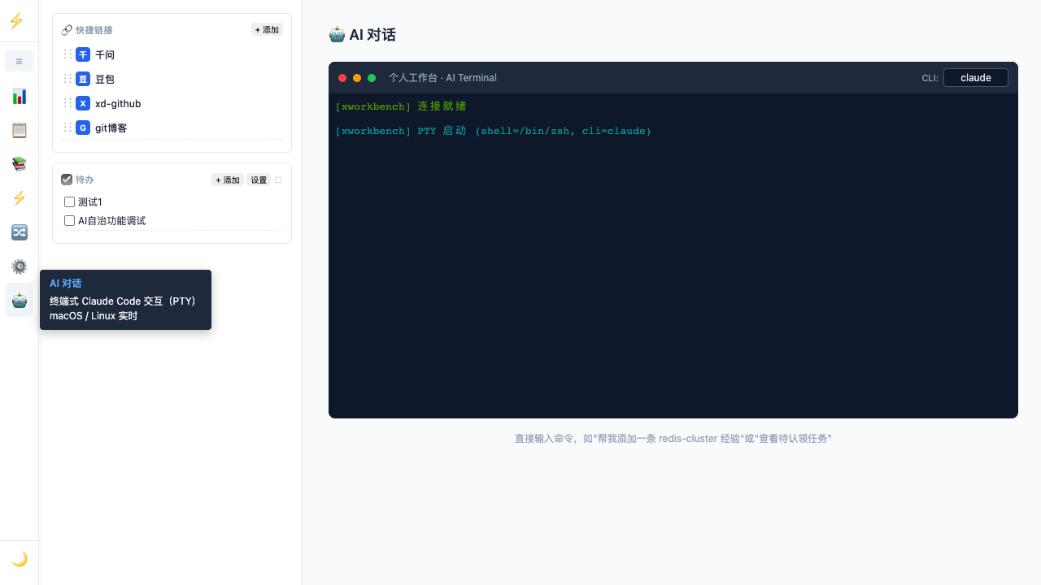1041x585 pixels.
Task: Click the link icon next to 快捷链接
Action: pos(67,30)
